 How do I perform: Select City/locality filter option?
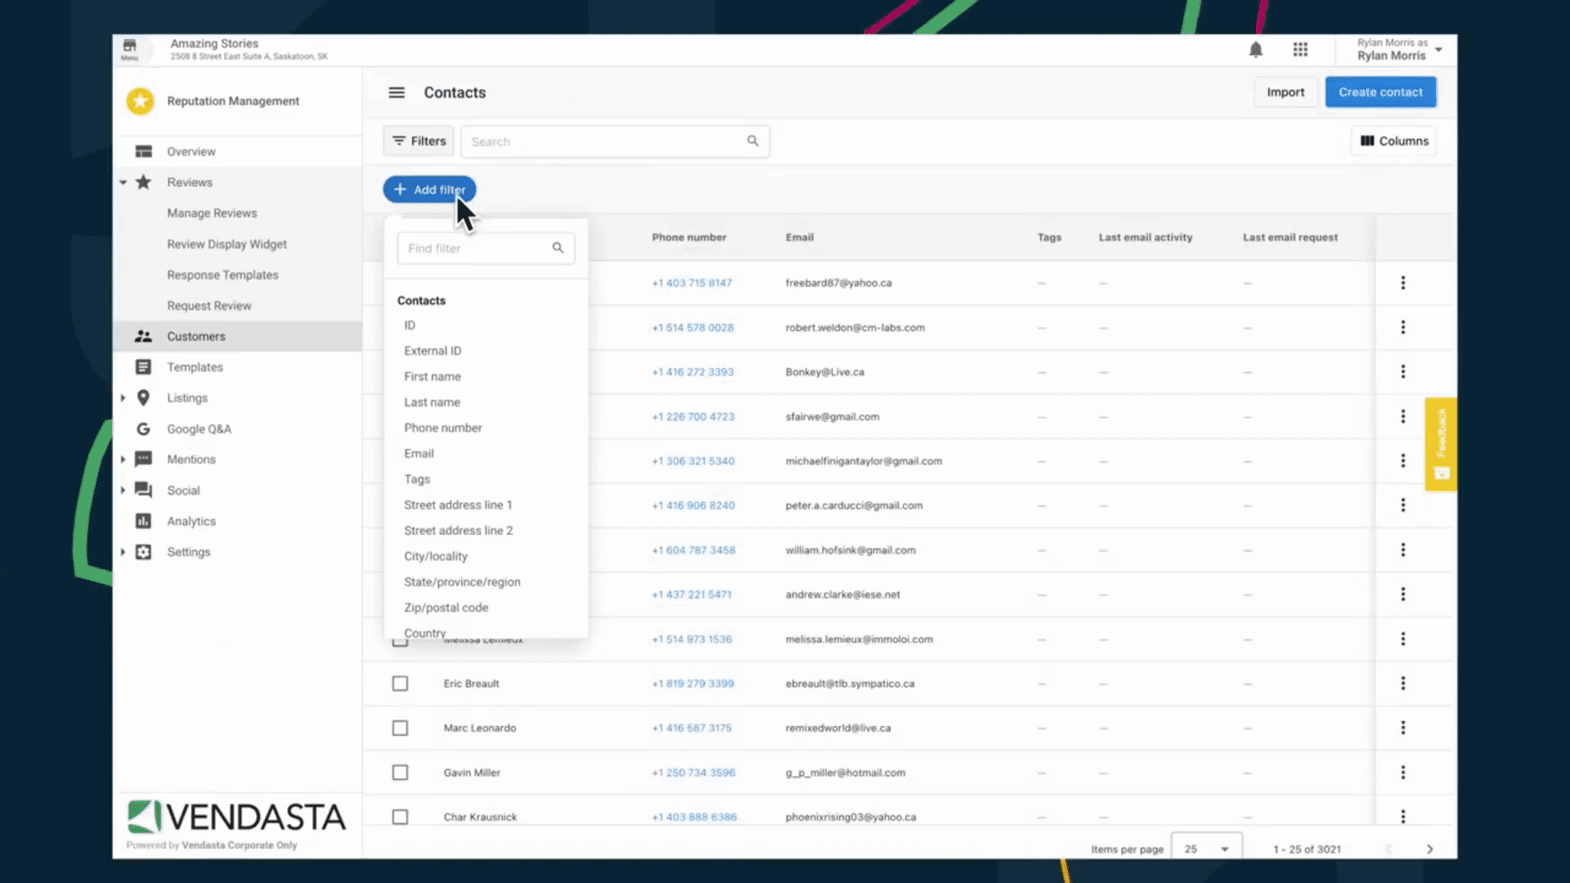point(436,555)
